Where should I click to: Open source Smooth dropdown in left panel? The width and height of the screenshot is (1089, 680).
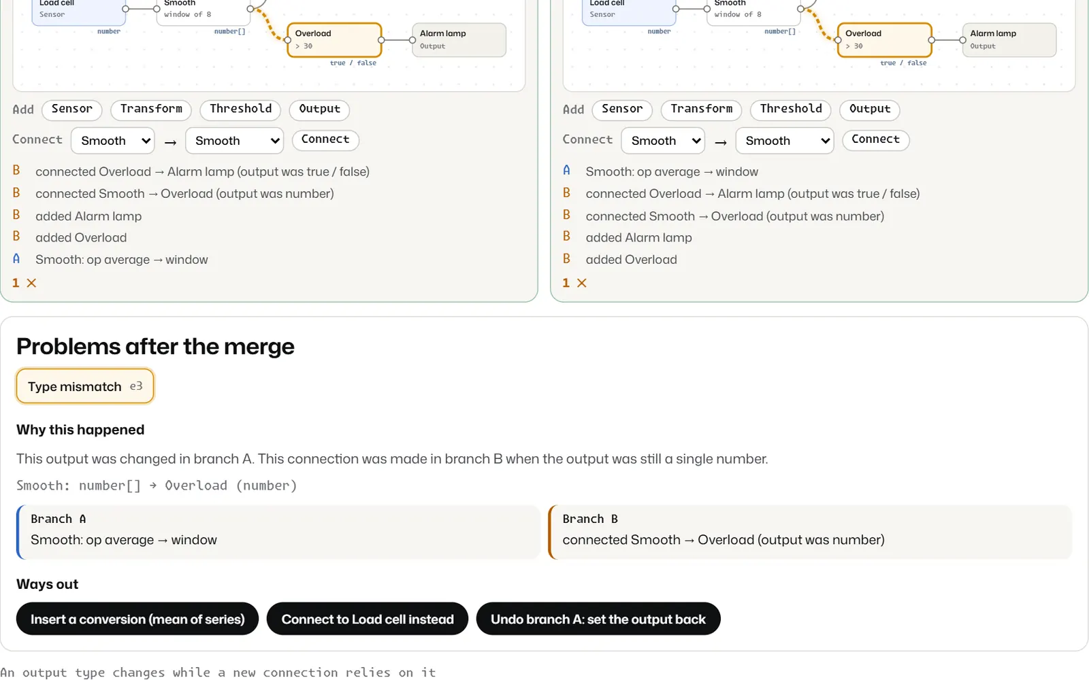tap(113, 141)
